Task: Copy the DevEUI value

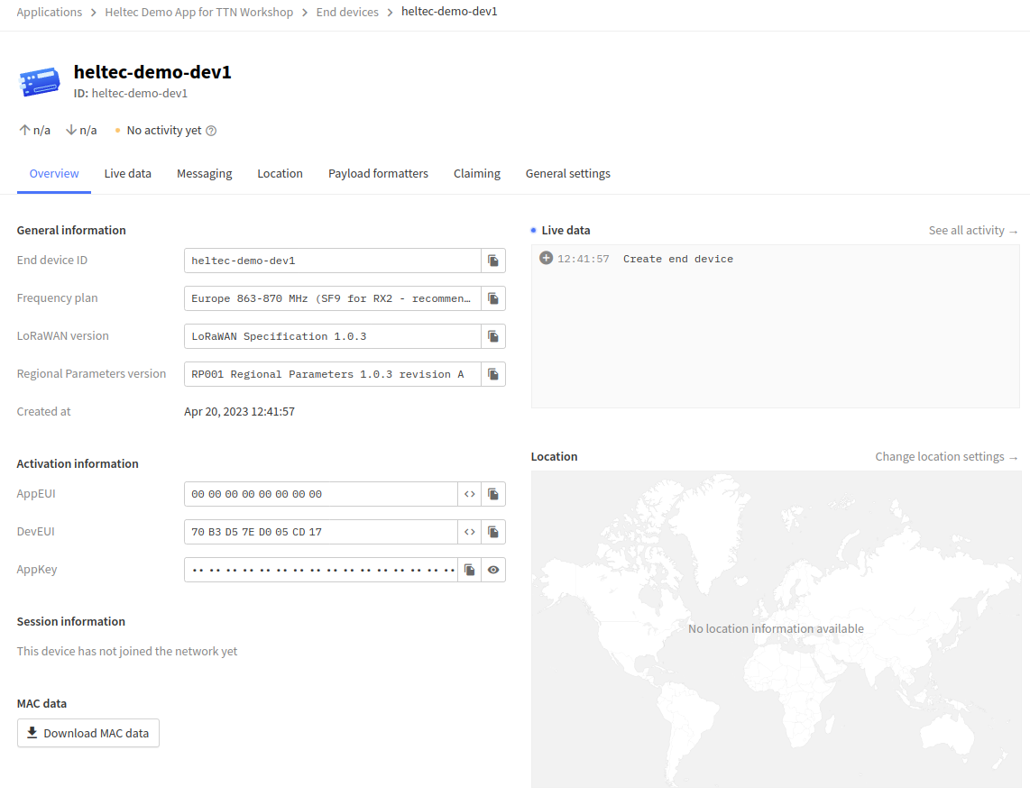Action: point(493,532)
